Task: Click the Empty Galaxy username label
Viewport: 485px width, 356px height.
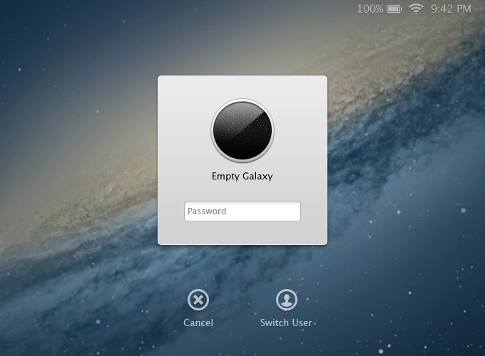Action: tap(242, 177)
